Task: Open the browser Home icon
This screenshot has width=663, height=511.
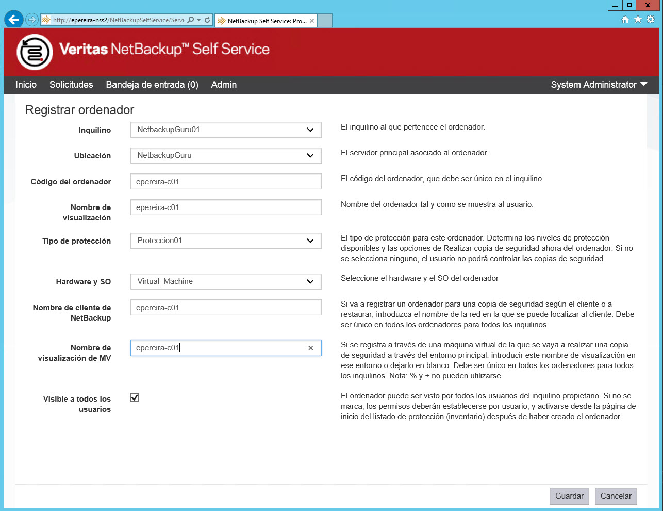Action: click(625, 20)
